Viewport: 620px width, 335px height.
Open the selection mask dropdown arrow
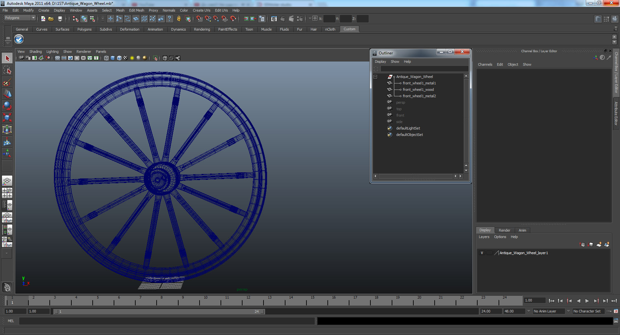[103, 19]
